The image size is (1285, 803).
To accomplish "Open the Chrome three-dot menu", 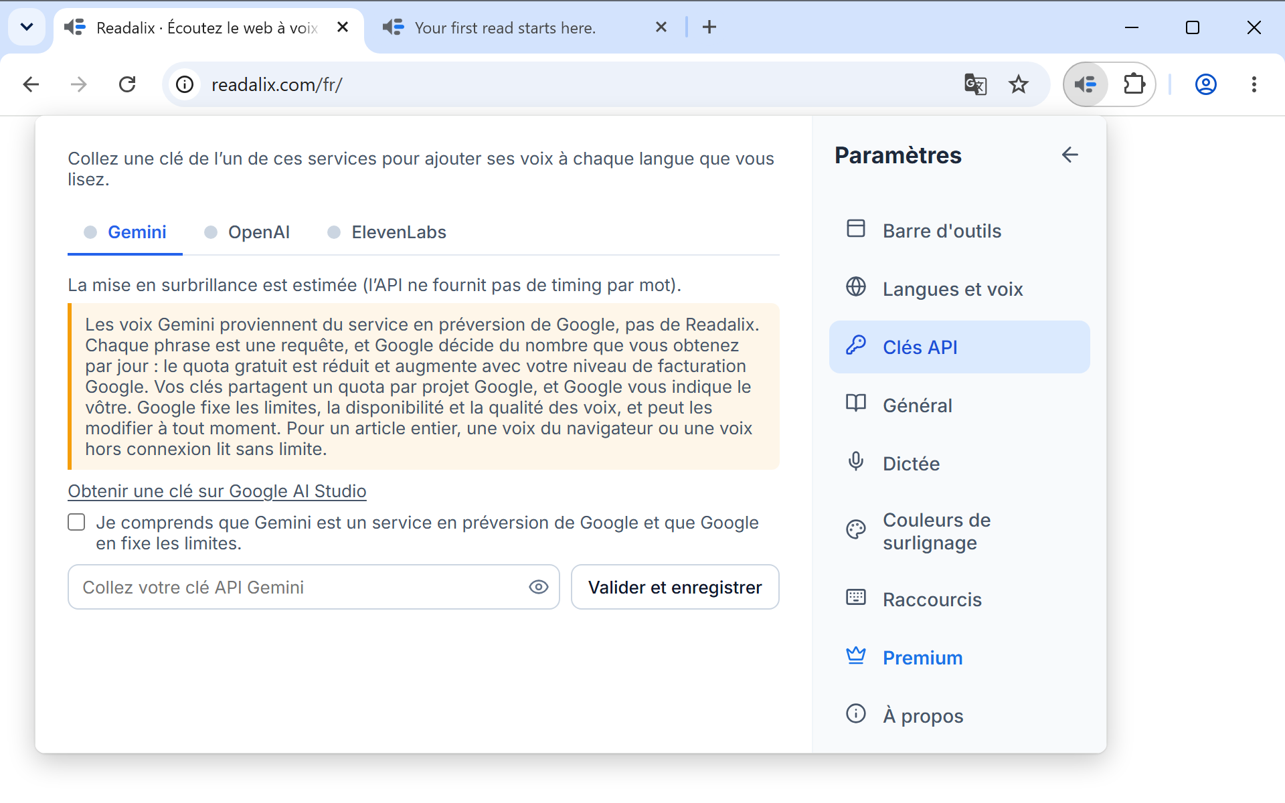I will (1254, 84).
